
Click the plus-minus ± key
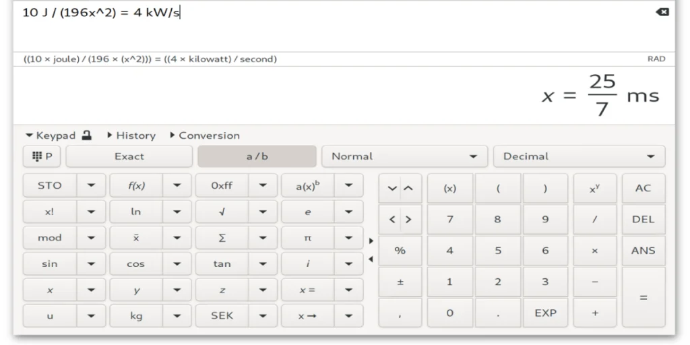[400, 282]
